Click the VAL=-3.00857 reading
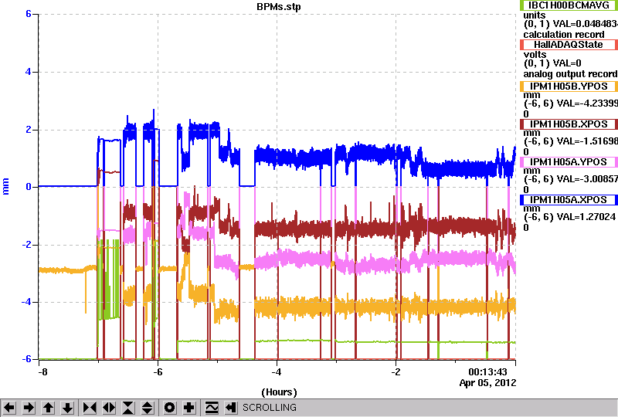Image resolution: width=618 pixels, height=417 pixels. point(586,179)
